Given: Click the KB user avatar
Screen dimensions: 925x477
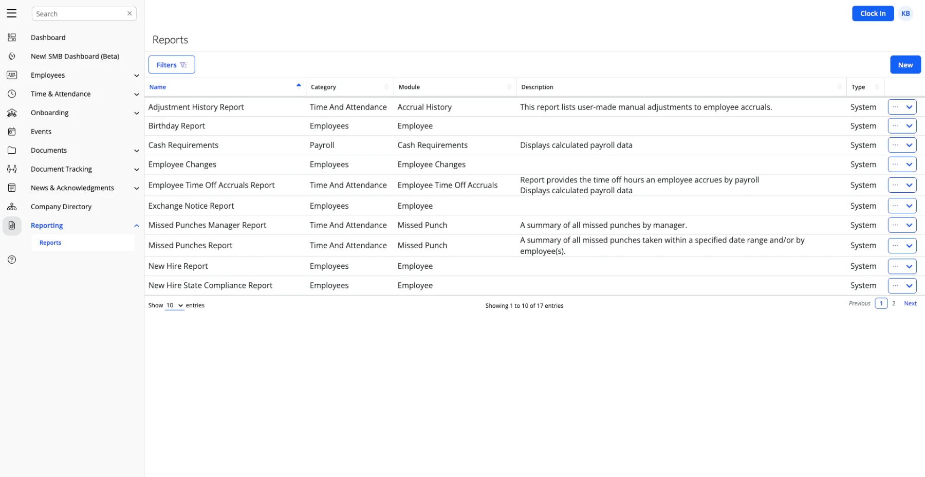Looking at the screenshot, I should [905, 13].
